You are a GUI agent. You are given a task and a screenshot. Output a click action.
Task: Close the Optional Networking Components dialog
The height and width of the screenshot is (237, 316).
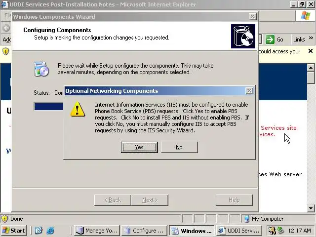click(249, 91)
